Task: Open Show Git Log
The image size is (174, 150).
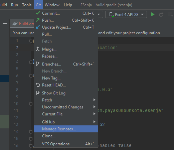Action: coord(66,93)
